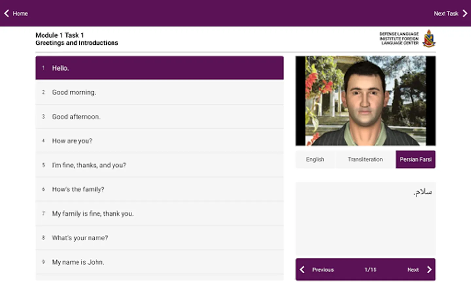This screenshot has height=294, width=471.
Task: Select the Persian Farsi tab
Action: pyautogui.click(x=415, y=159)
